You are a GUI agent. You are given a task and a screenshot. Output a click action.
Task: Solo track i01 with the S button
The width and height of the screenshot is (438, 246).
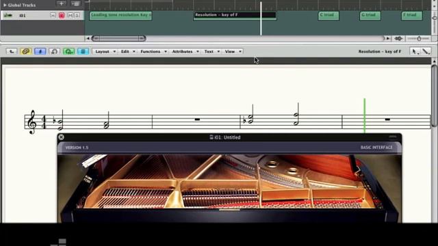pos(77,15)
